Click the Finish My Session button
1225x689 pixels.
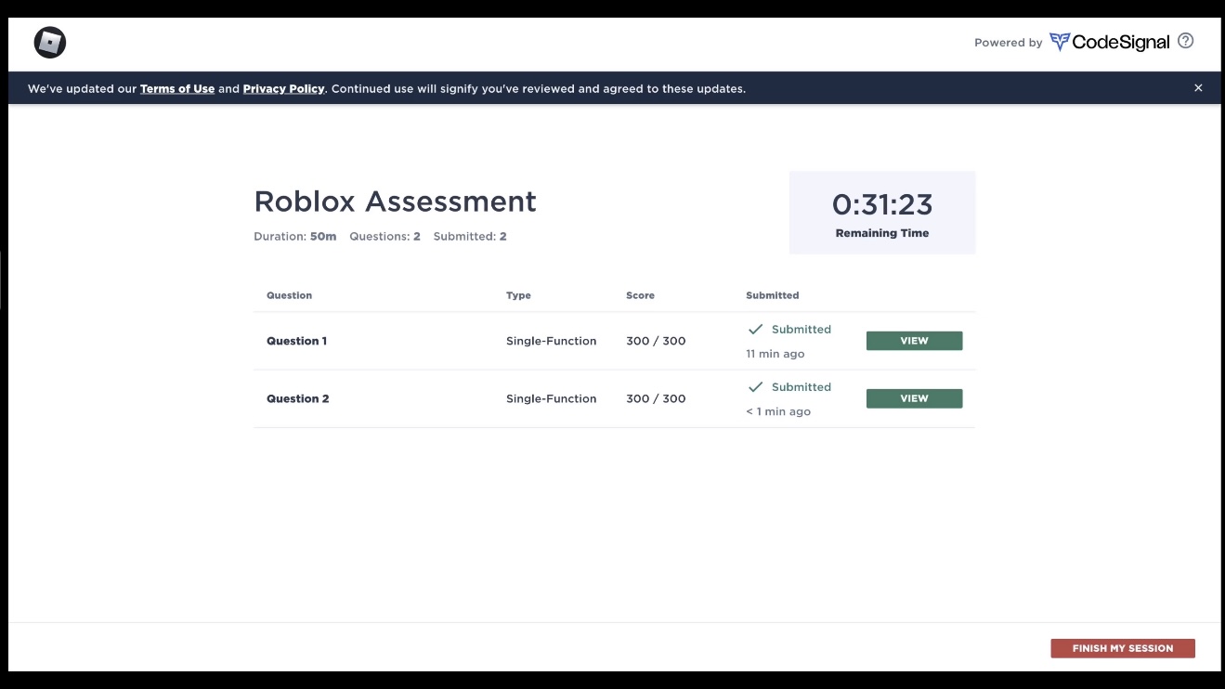point(1122,648)
